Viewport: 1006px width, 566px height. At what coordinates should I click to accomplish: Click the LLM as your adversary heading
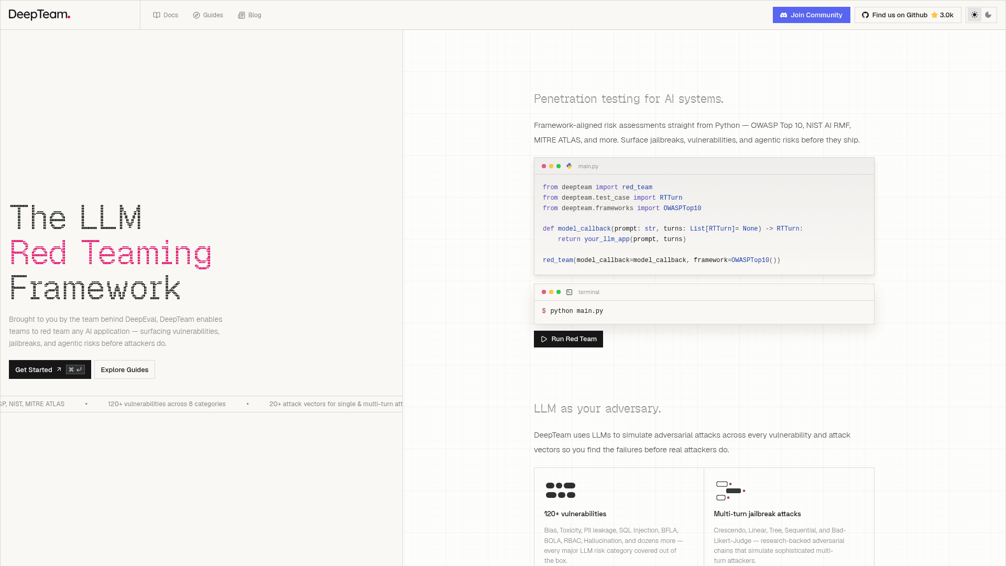(597, 409)
